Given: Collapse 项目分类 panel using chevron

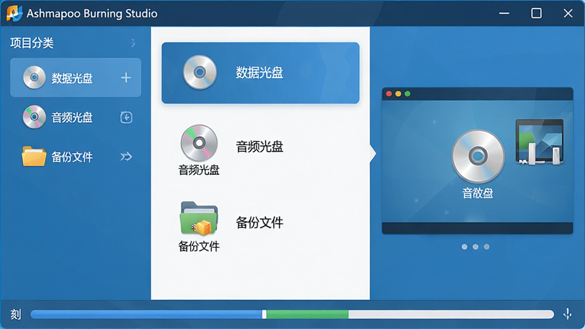Looking at the screenshot, I should tap(133, 43).
